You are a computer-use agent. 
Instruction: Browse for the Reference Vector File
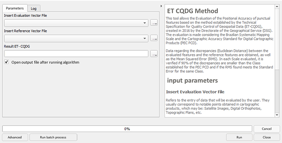tap(154, 38)
